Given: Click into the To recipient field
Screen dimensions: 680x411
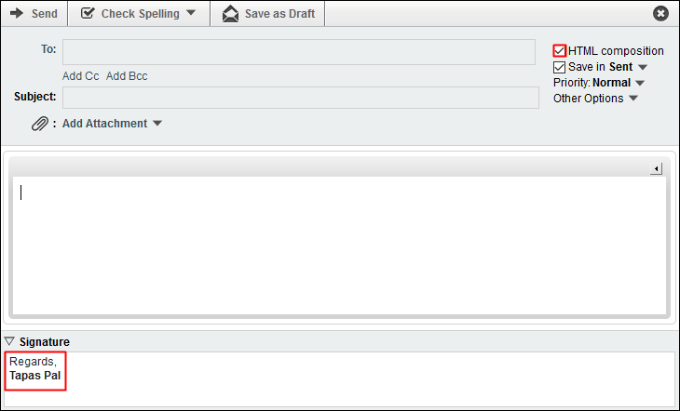Looking at the screenshot, I should [x=298, y=51].
